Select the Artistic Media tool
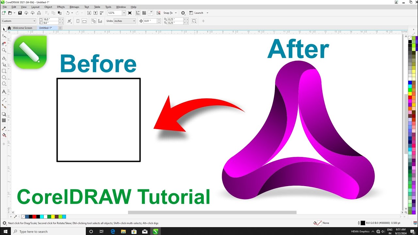418x235 pixels. click(x=4, y=64)
